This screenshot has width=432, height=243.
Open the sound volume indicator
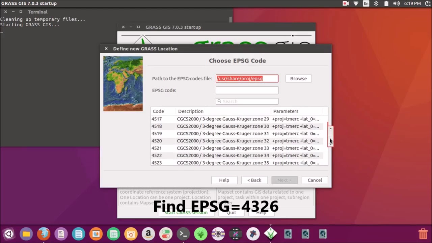click(397, 3)
